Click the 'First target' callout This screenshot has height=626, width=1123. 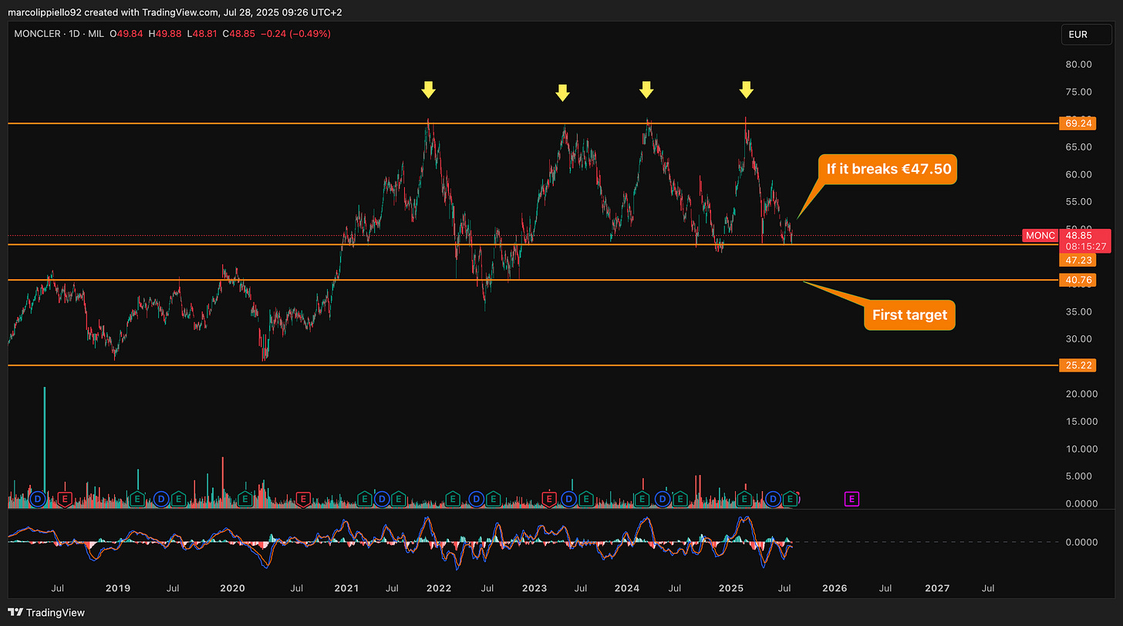[x=909, y=315]
